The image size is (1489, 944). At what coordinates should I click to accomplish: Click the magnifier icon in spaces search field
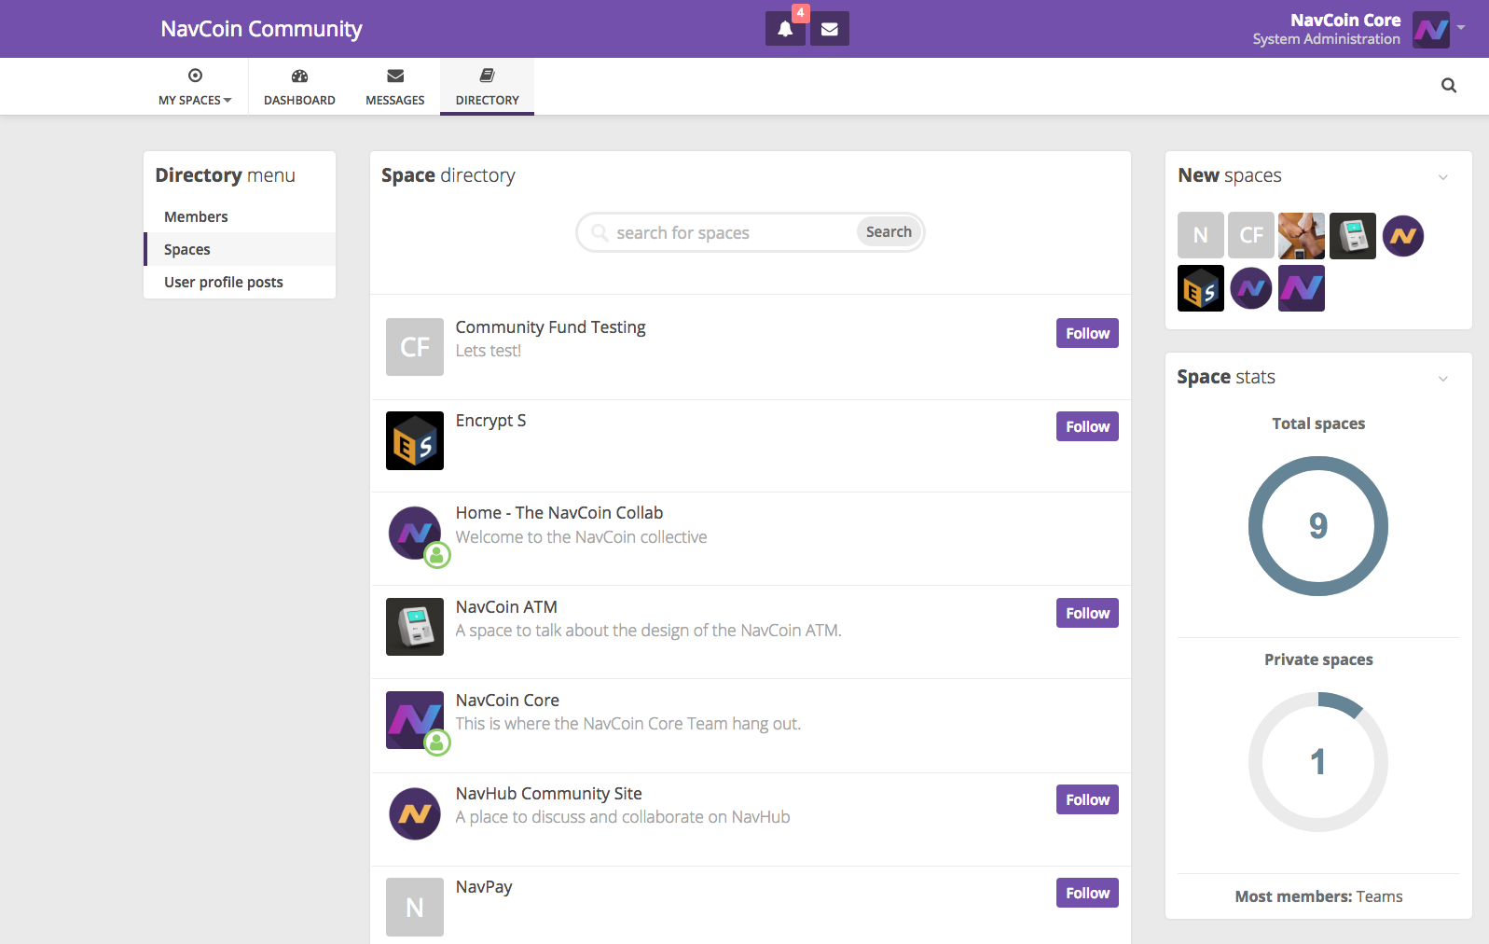pyautogui.click(x=600, y=232)
